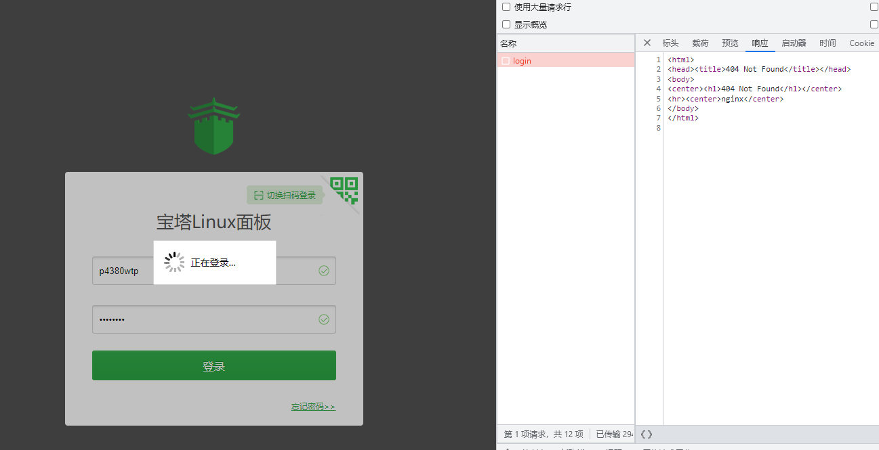Click the 宝塔Linux面板 heading
Viewport: 879px width, 450px height.
pyautogui.click(x=214, y=222)
